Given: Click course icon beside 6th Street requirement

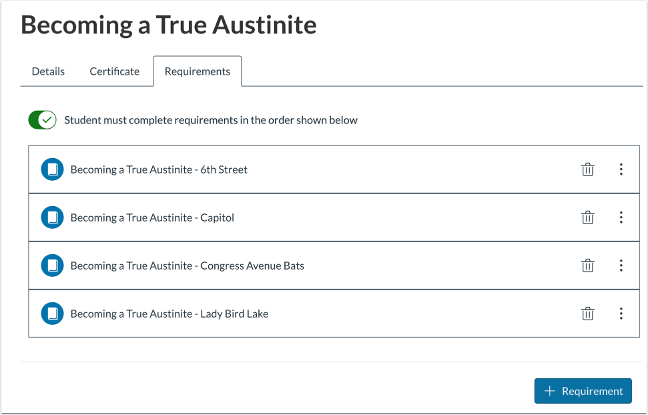Looking at the screenshot, I should tap(52, 169).
